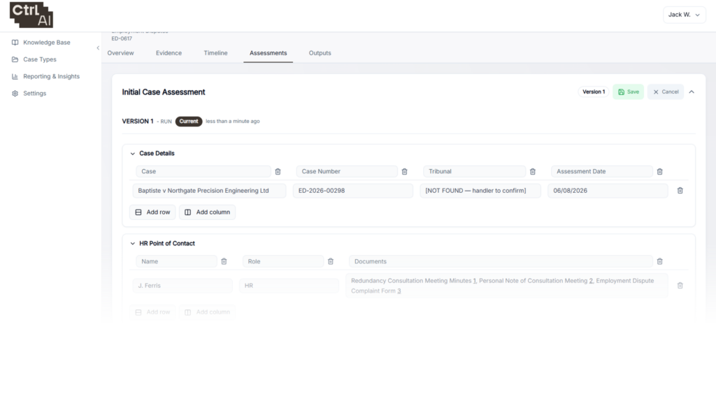Remove the Role column via trash icon
716x401 pixels.
[331, 261]
